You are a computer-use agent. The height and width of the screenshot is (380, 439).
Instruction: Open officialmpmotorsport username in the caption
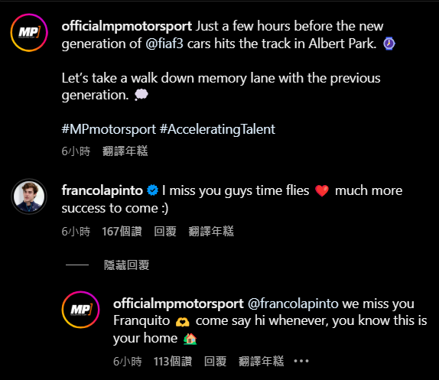[x=127, y=26]
